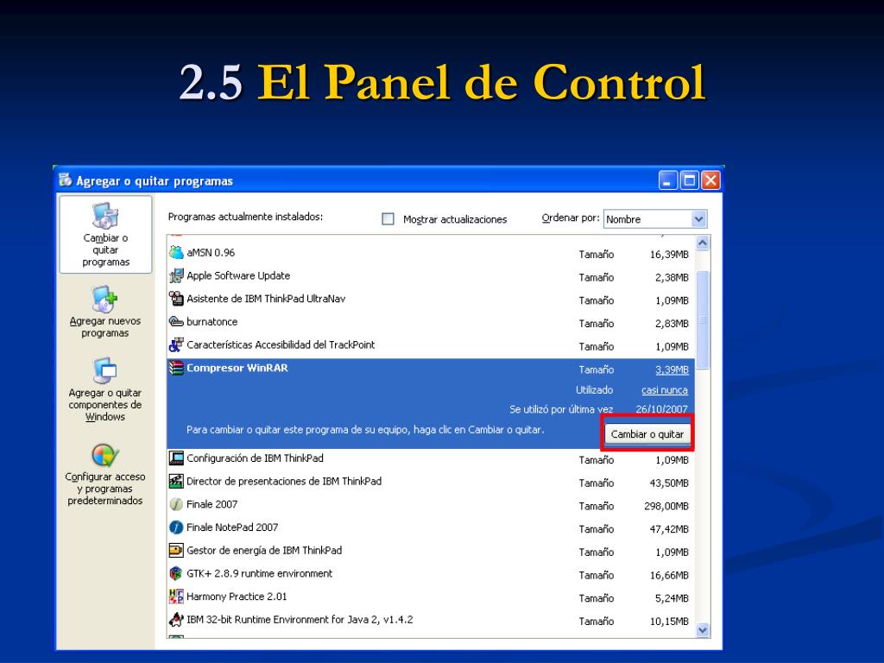Open Agregar o quitar componentes de Windows icon
Image resolution: width=884 pixels, height=663 pixels.
click(104, 370)
